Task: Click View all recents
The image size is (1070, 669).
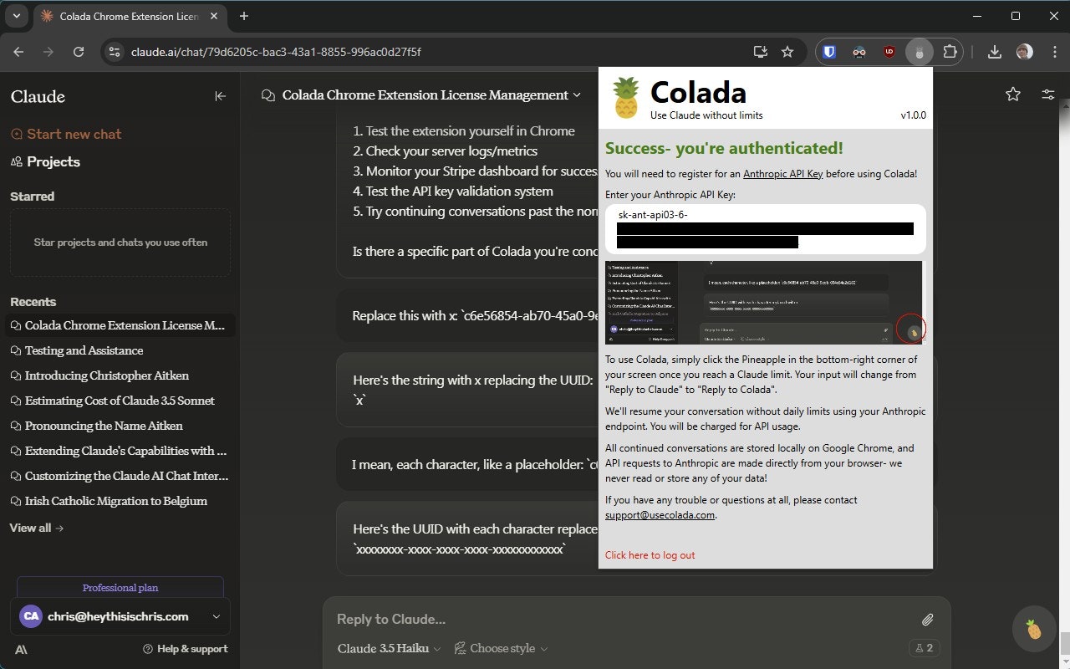Action: 37,528
